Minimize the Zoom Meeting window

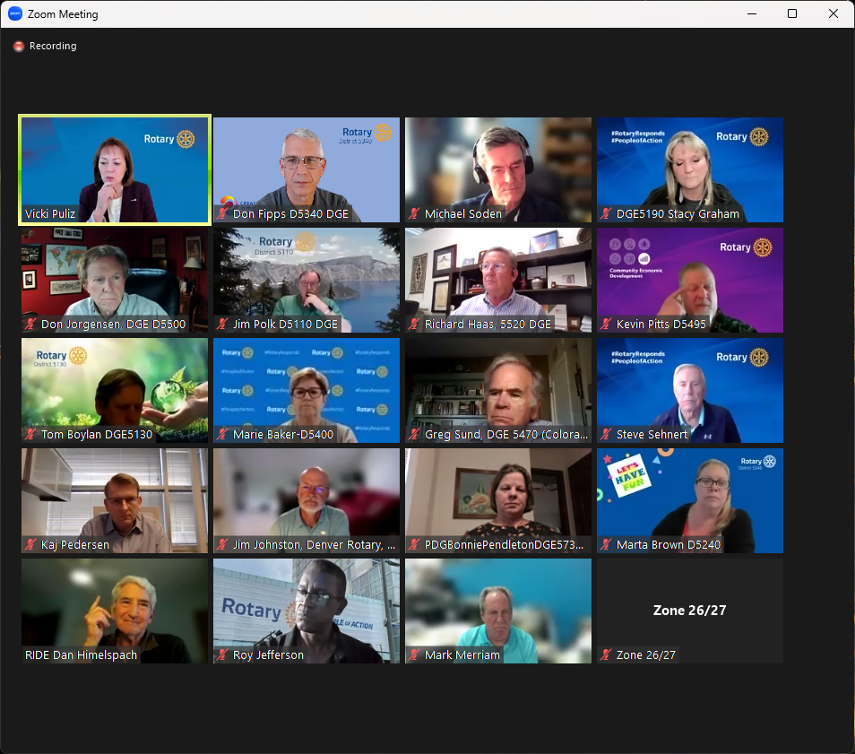click(x=750, y=13)
